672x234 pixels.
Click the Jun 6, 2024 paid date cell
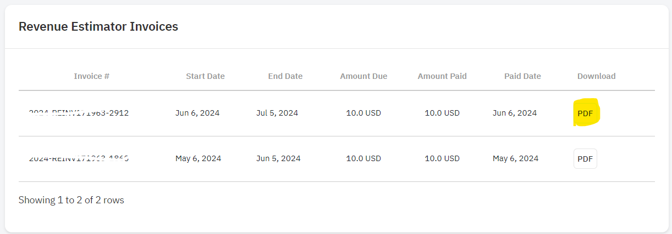coord(515,113)
